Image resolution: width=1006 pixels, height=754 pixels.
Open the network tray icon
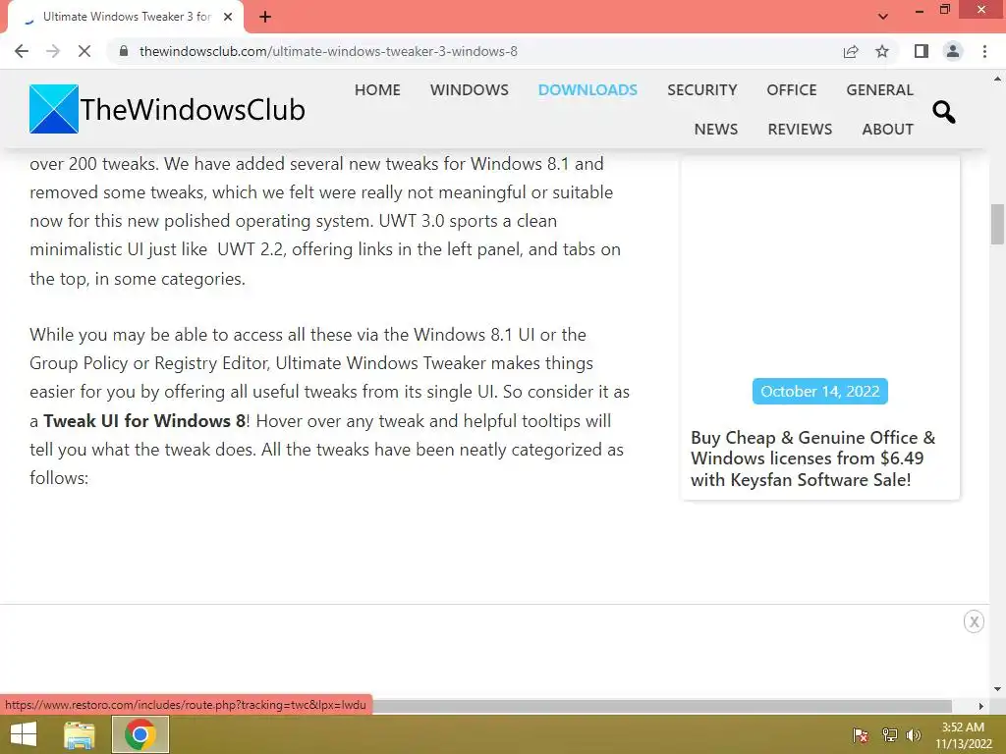889,734
